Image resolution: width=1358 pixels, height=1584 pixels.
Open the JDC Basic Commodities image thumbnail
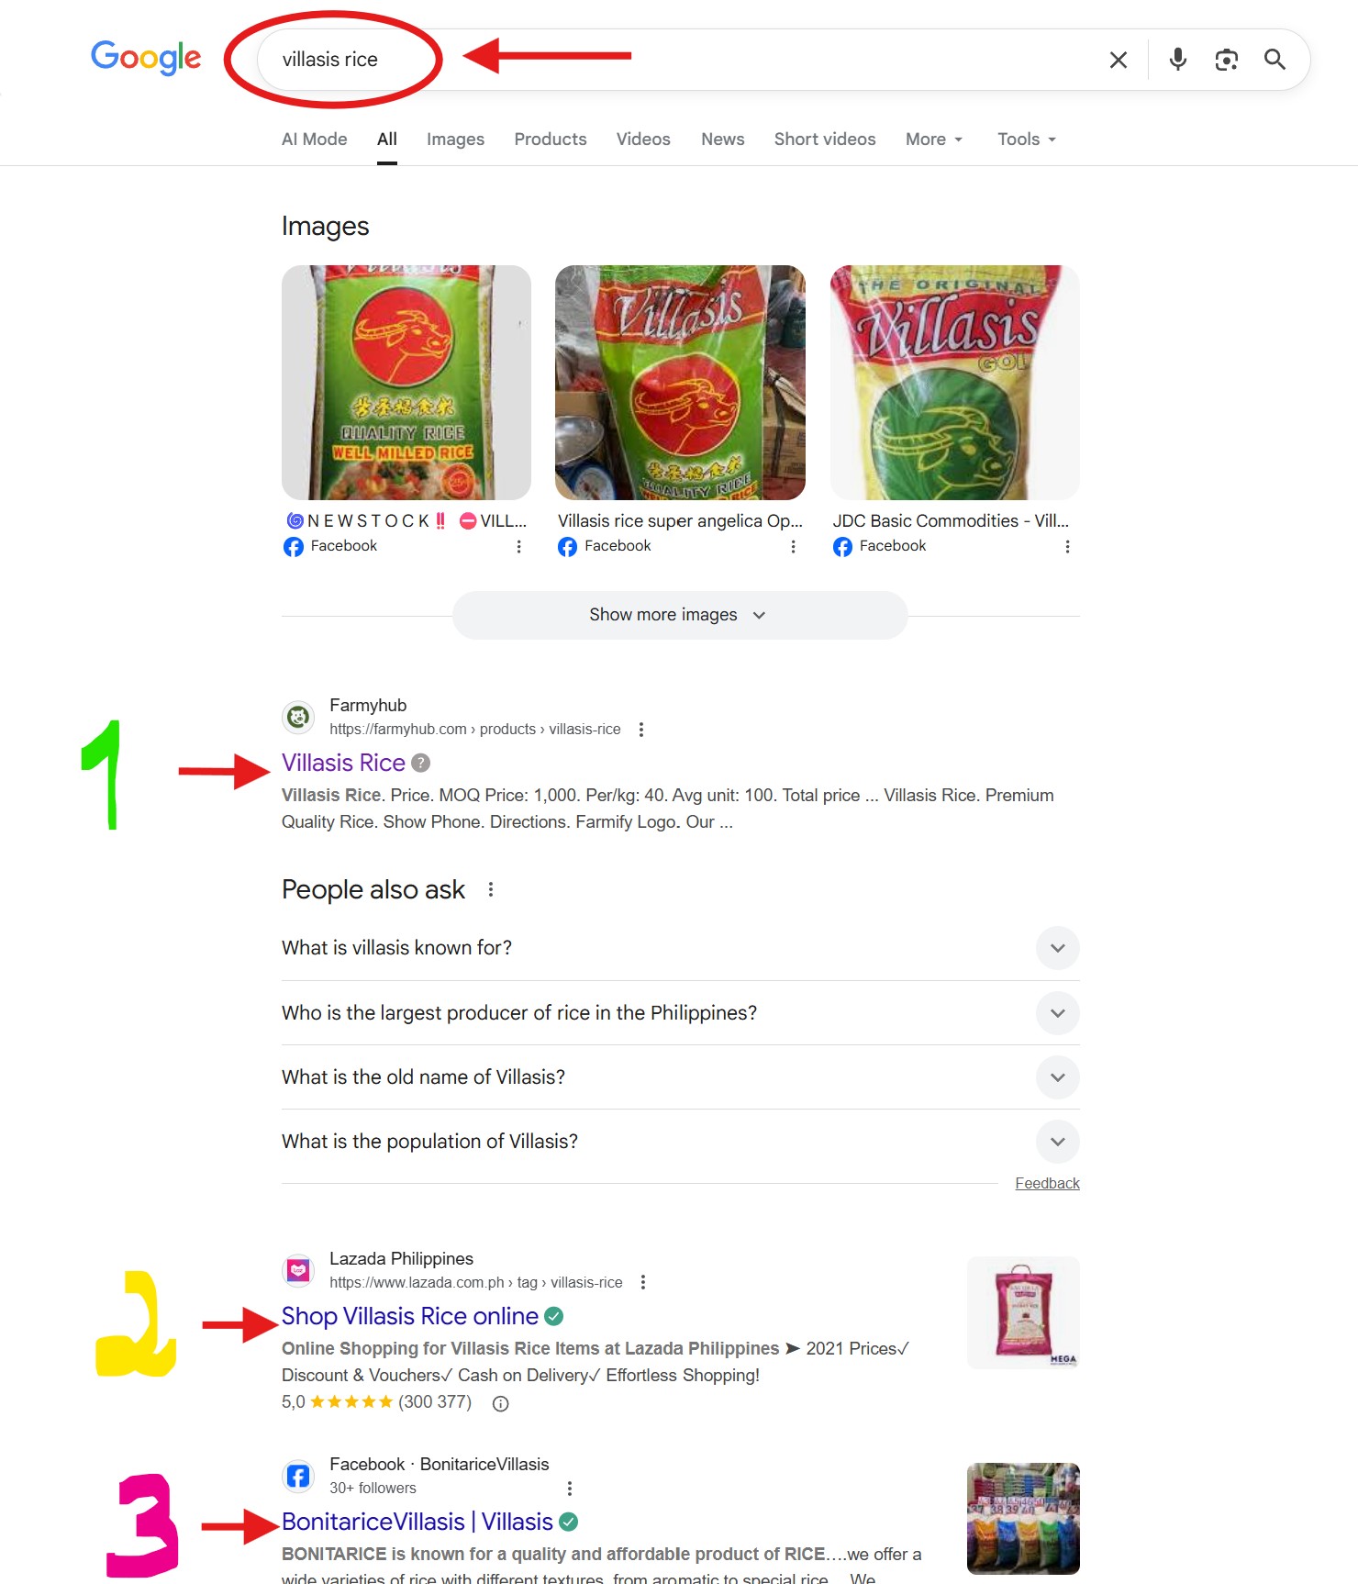click(x=954, y=383)
